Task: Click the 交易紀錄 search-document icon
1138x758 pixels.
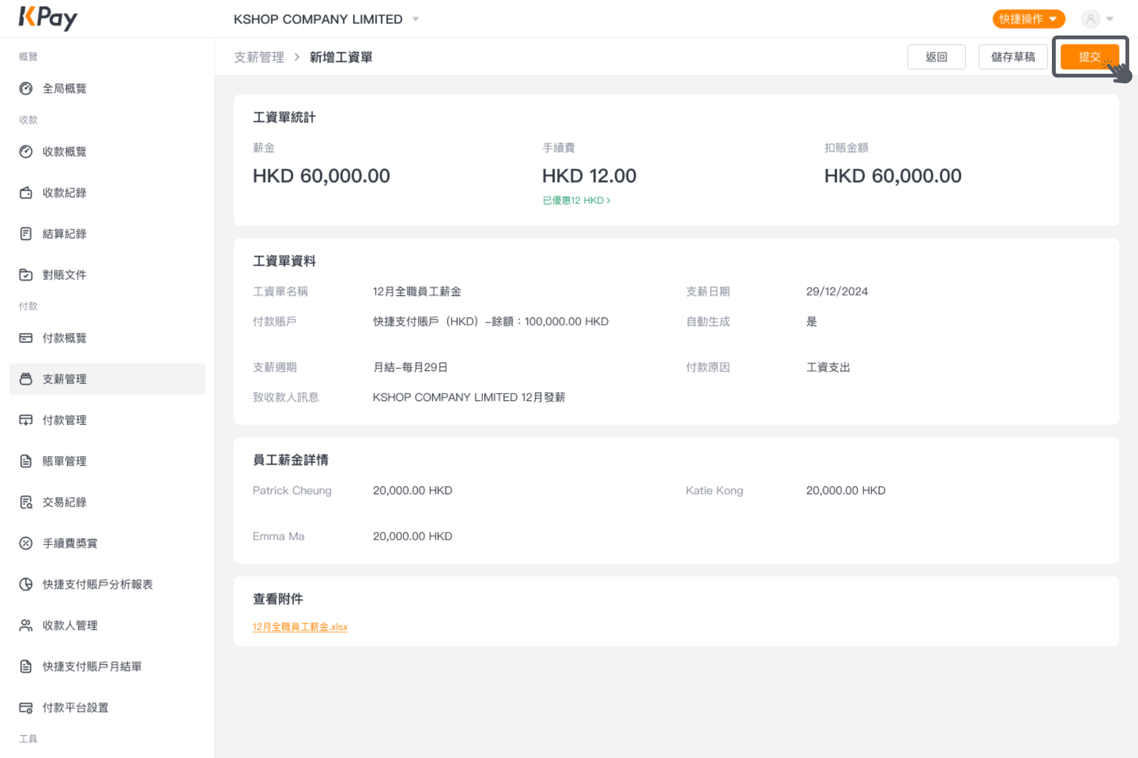Action: pyautogui.click(x=26, y=503)
